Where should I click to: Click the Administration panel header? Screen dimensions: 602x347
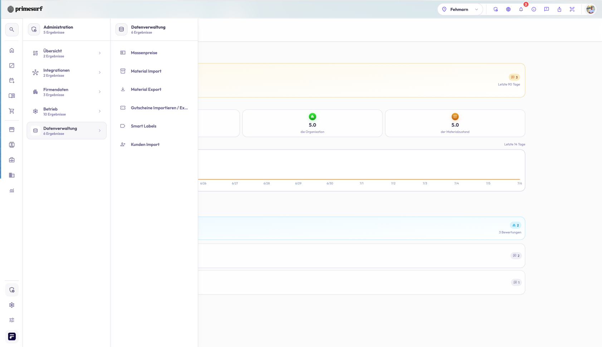point(67,29)
